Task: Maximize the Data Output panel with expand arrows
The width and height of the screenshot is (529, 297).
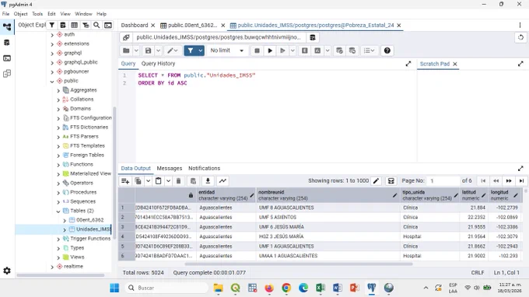Action: (x=520, y=168)
